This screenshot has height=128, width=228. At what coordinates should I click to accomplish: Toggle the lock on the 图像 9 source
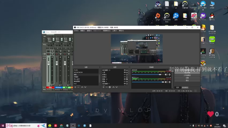click(x=127, y=81)
